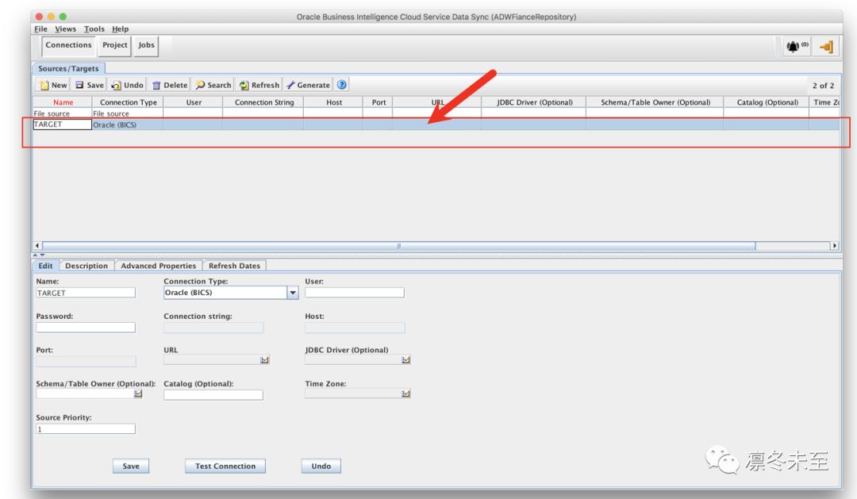Open the File menu
857x499 pixels.
[x=40, y=29]
